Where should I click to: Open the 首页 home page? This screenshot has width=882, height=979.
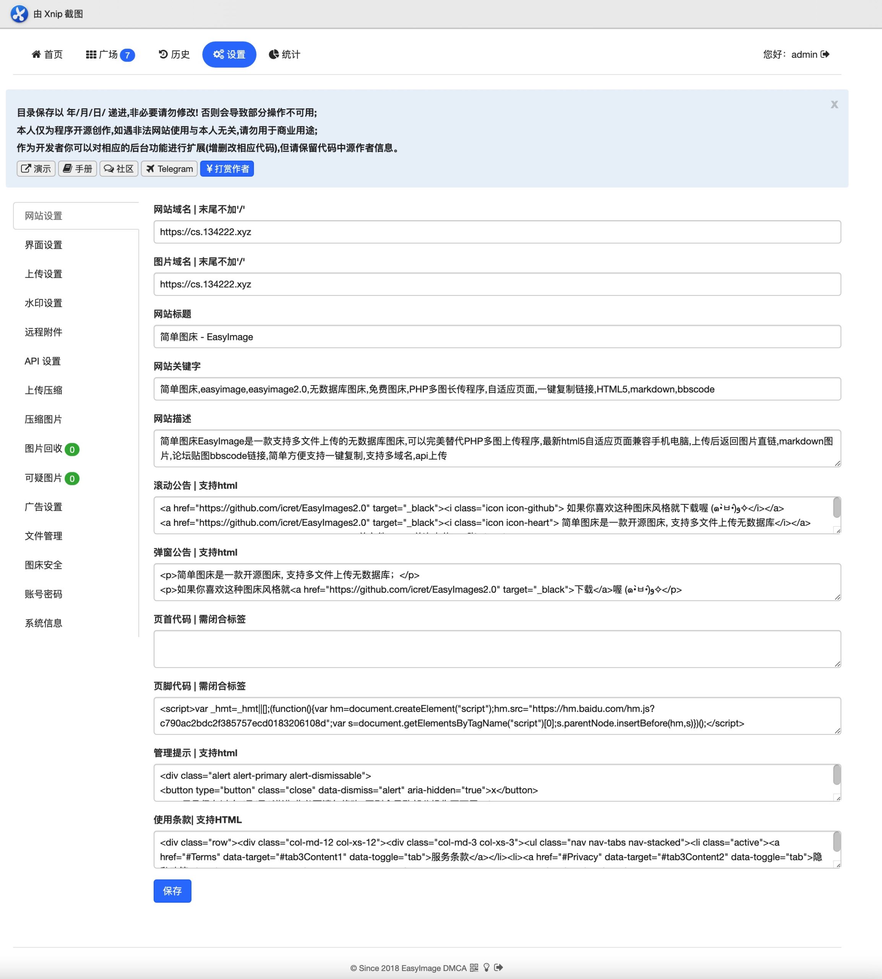click(47, 54)
